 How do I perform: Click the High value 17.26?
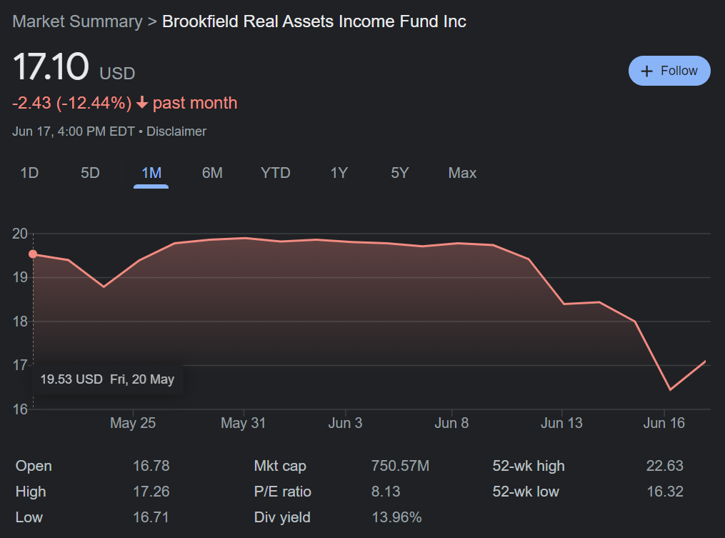pos(151,492)
